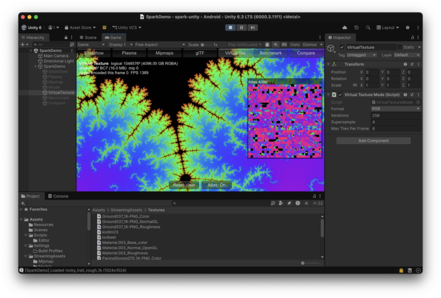Toggle the frame debugger bug icon

click(x=267, y=45)
